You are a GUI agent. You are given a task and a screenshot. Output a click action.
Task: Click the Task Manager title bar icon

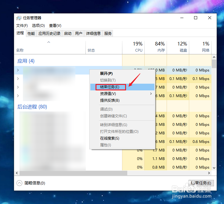[19, 18]
